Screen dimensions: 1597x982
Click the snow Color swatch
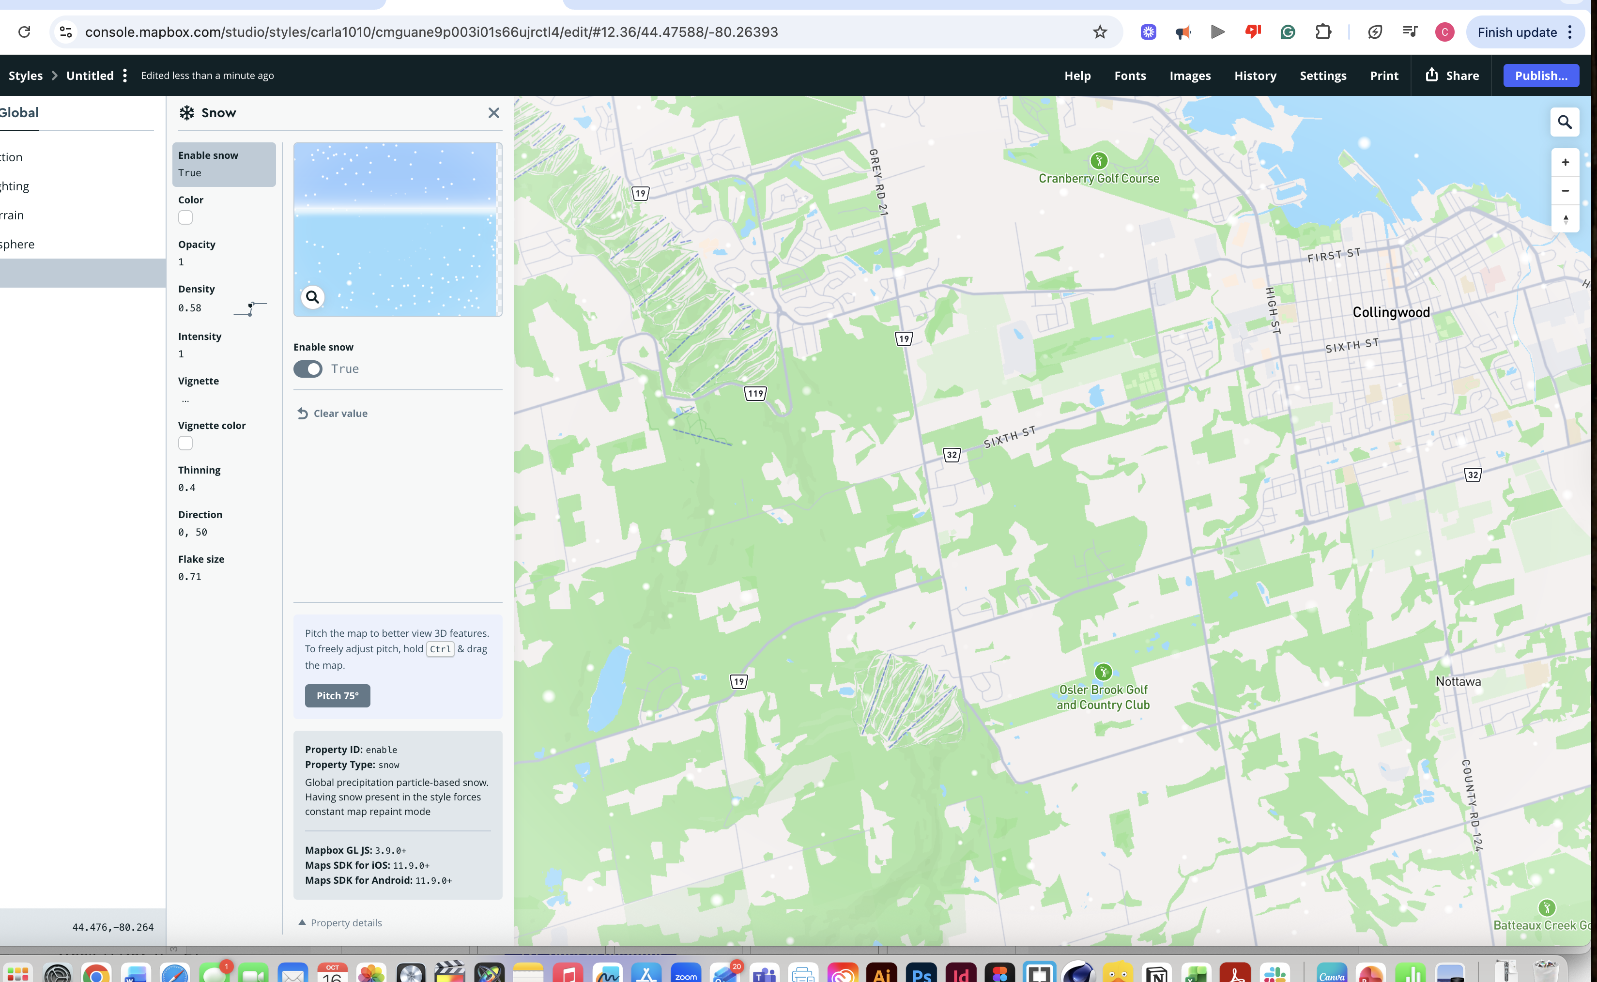click(x=186, y=217)
